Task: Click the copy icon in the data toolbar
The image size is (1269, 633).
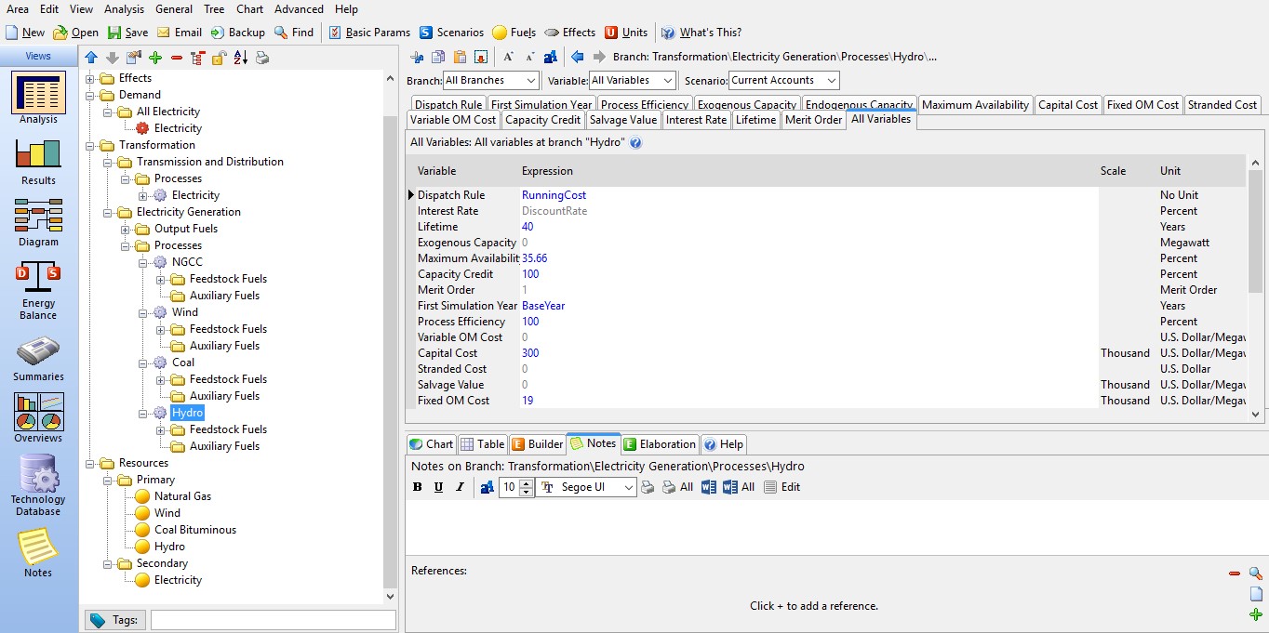Action: click(x=438, y=57)
